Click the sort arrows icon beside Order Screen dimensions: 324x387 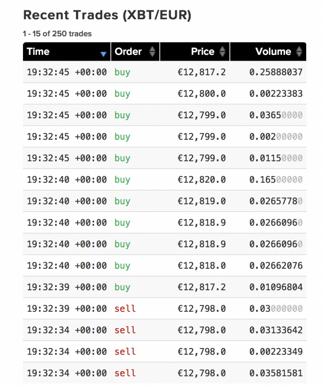pos(152,52)
